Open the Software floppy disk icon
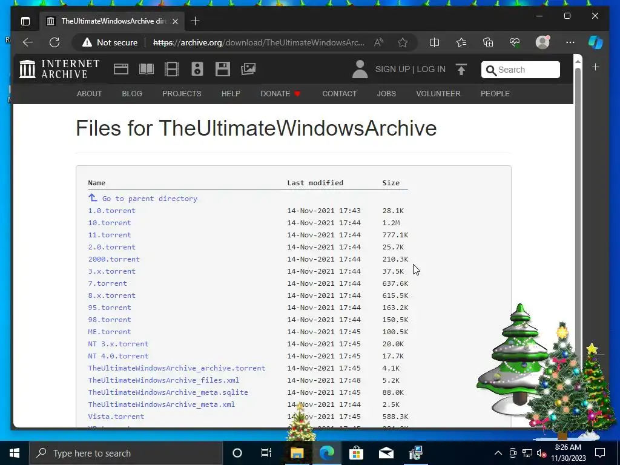 pos(223,69)
